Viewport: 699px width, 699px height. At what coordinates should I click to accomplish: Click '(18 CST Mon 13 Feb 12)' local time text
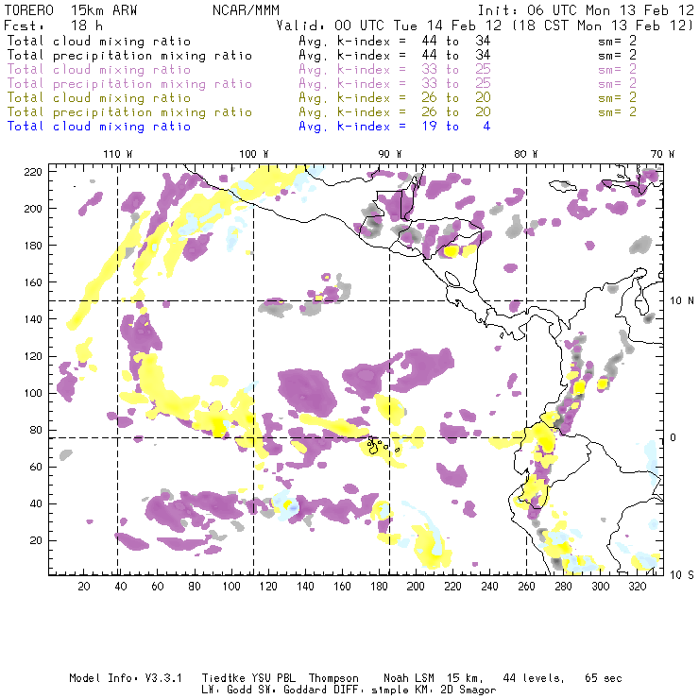603,26
